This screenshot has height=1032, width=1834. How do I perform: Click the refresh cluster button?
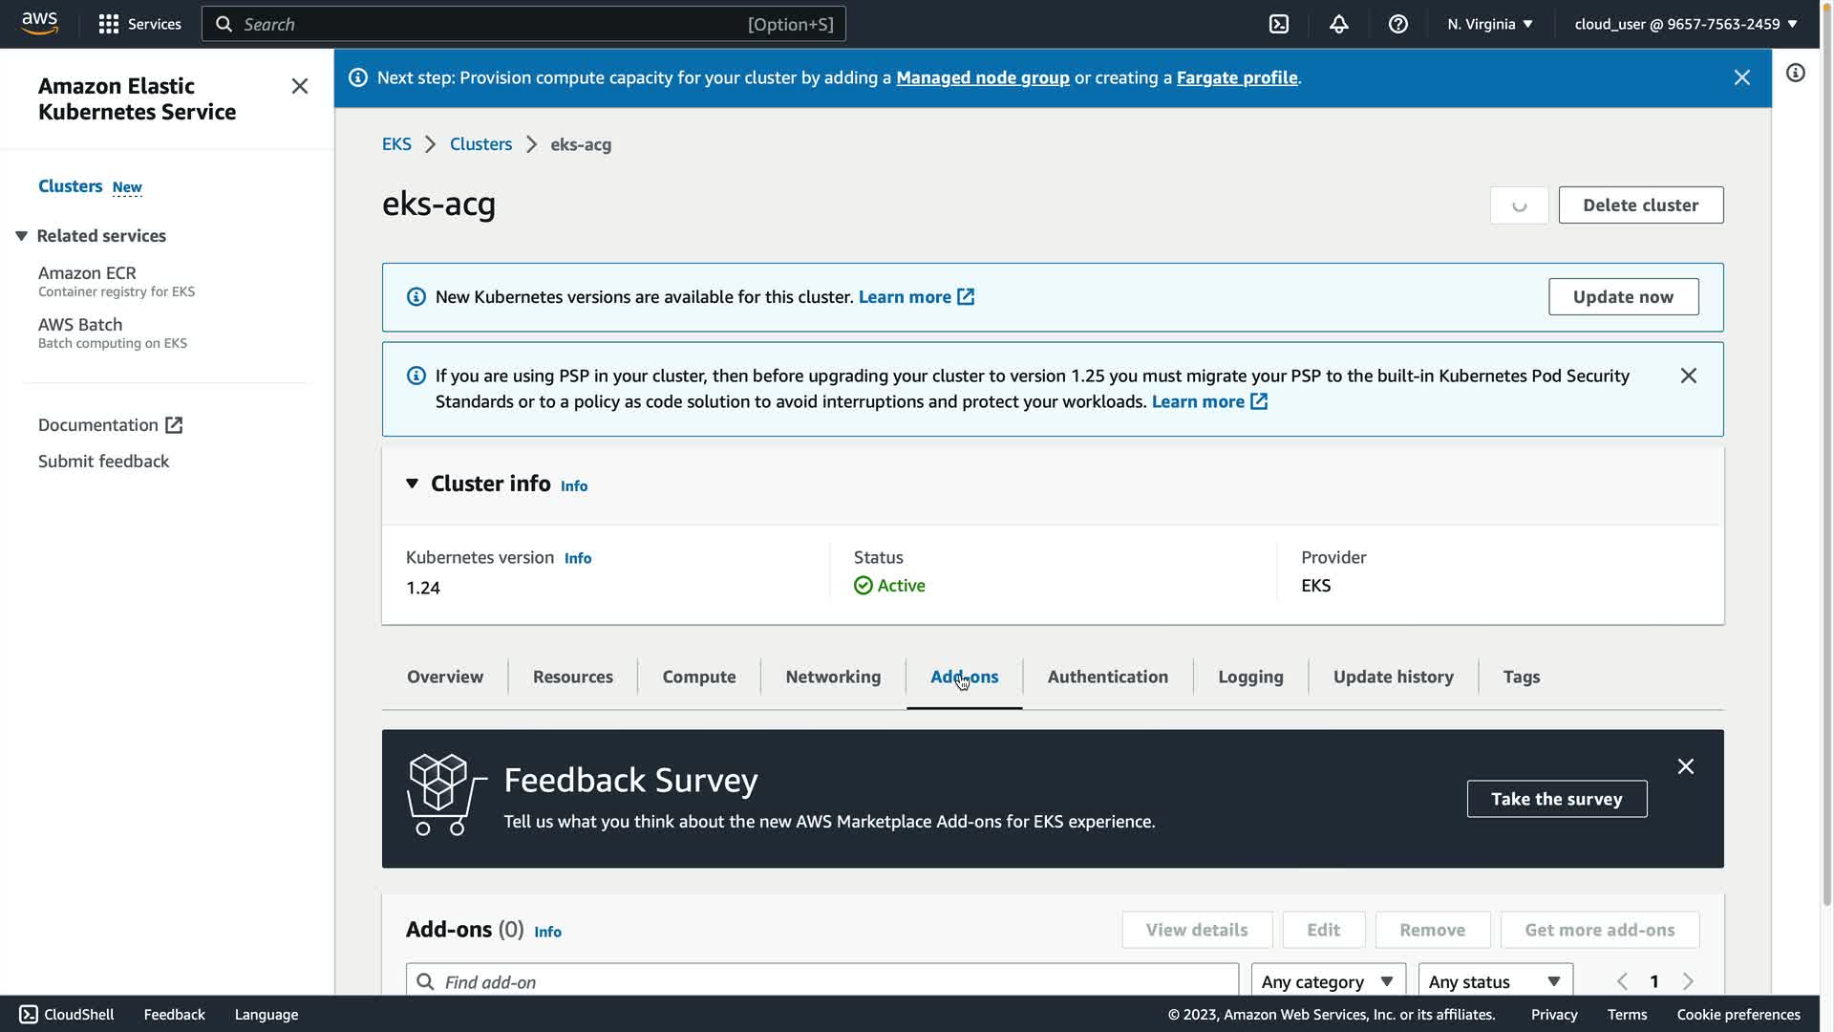(1519, 205)
